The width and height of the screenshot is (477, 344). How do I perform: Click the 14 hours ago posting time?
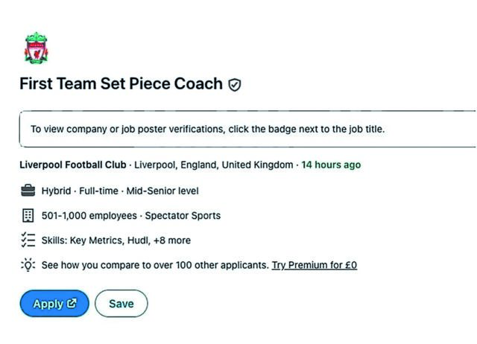coord(331,165)
